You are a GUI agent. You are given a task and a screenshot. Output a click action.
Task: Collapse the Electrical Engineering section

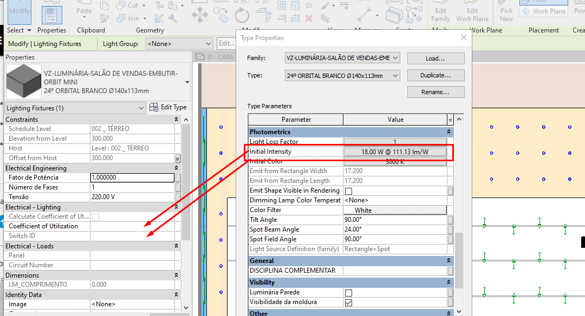[x=176, y=168]
